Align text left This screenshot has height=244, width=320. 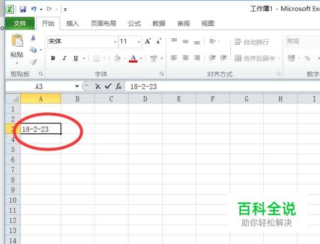click(174, 58)
